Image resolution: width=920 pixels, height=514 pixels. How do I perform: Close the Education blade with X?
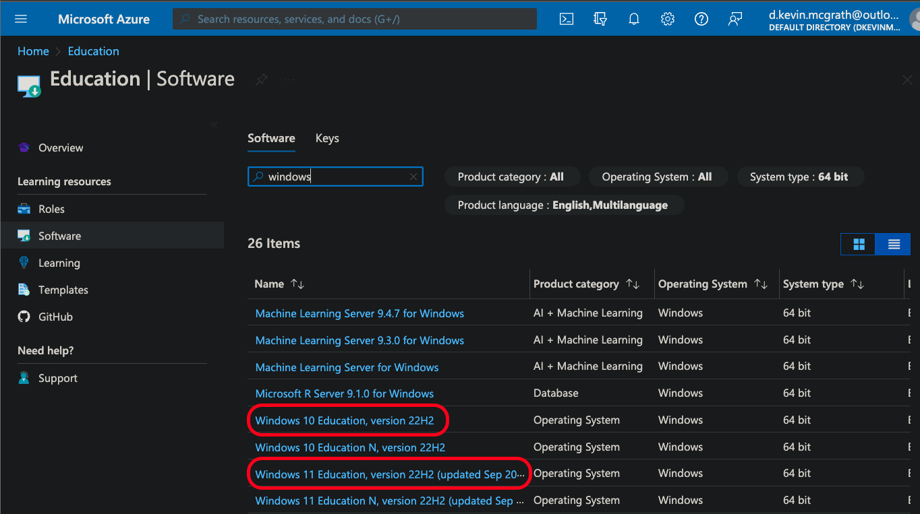(907, 80)
